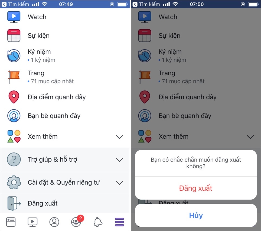
Task: Cancel logout with Hủy button
Action: (x=196, y=215)
